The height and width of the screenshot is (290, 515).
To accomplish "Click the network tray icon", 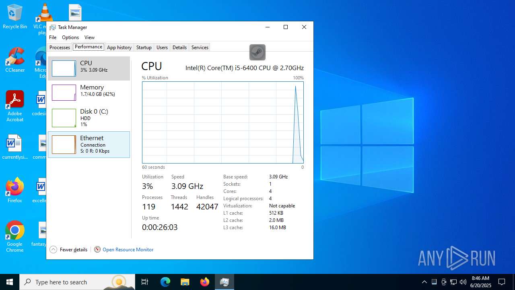I will (453, 282).
